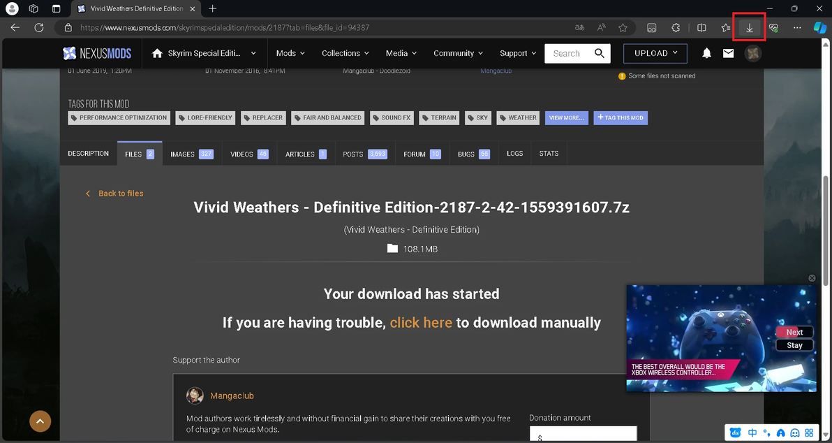
Task: Click the FAIR AND BALANCED tag
Action: pyautogui.click(x=328, y=118)
